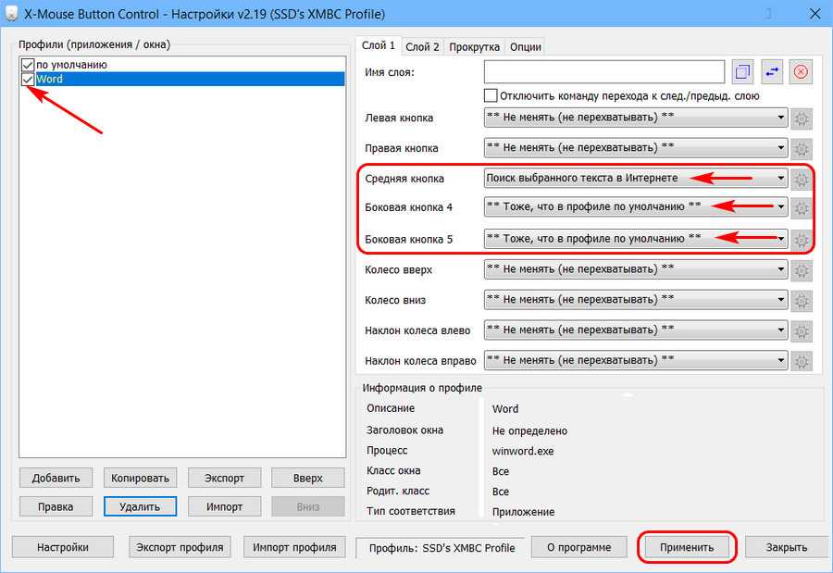Image resolution: width=833 pixels, height=573 pixels.
Task: Expand the Наклон колеса влево dropdown
Action: (x=780, y=330)
